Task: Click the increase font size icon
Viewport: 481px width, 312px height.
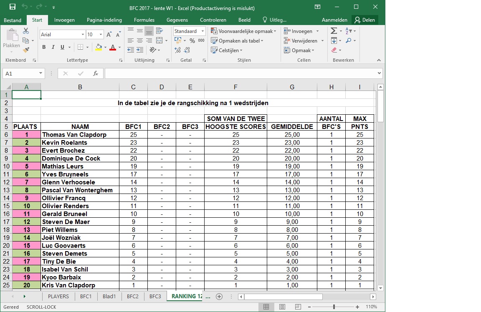Action: [109, 35]
